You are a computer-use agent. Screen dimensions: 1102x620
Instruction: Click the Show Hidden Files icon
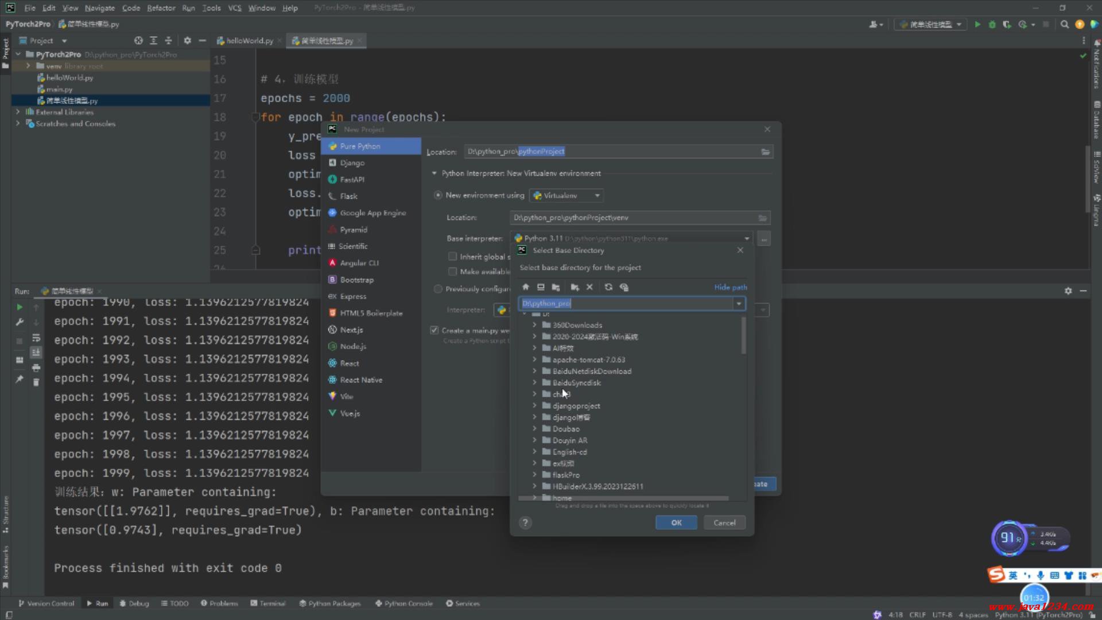click(x=624, y=287)
